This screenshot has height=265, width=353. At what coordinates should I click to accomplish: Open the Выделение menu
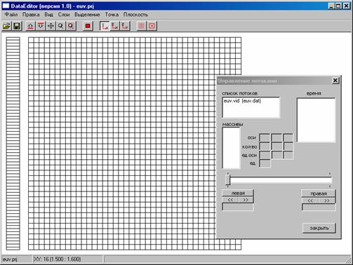point(87,15)
